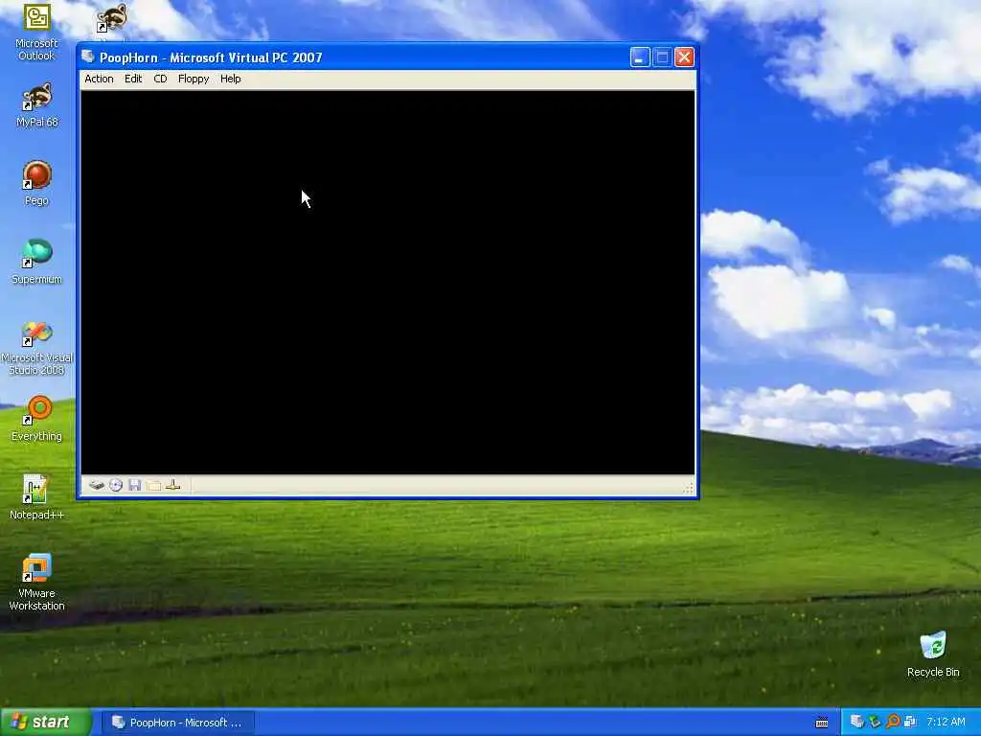This screenshot has height=736, width=981.
Task: Select the Everything search desktop icon
Action: [x=36, y=420]
